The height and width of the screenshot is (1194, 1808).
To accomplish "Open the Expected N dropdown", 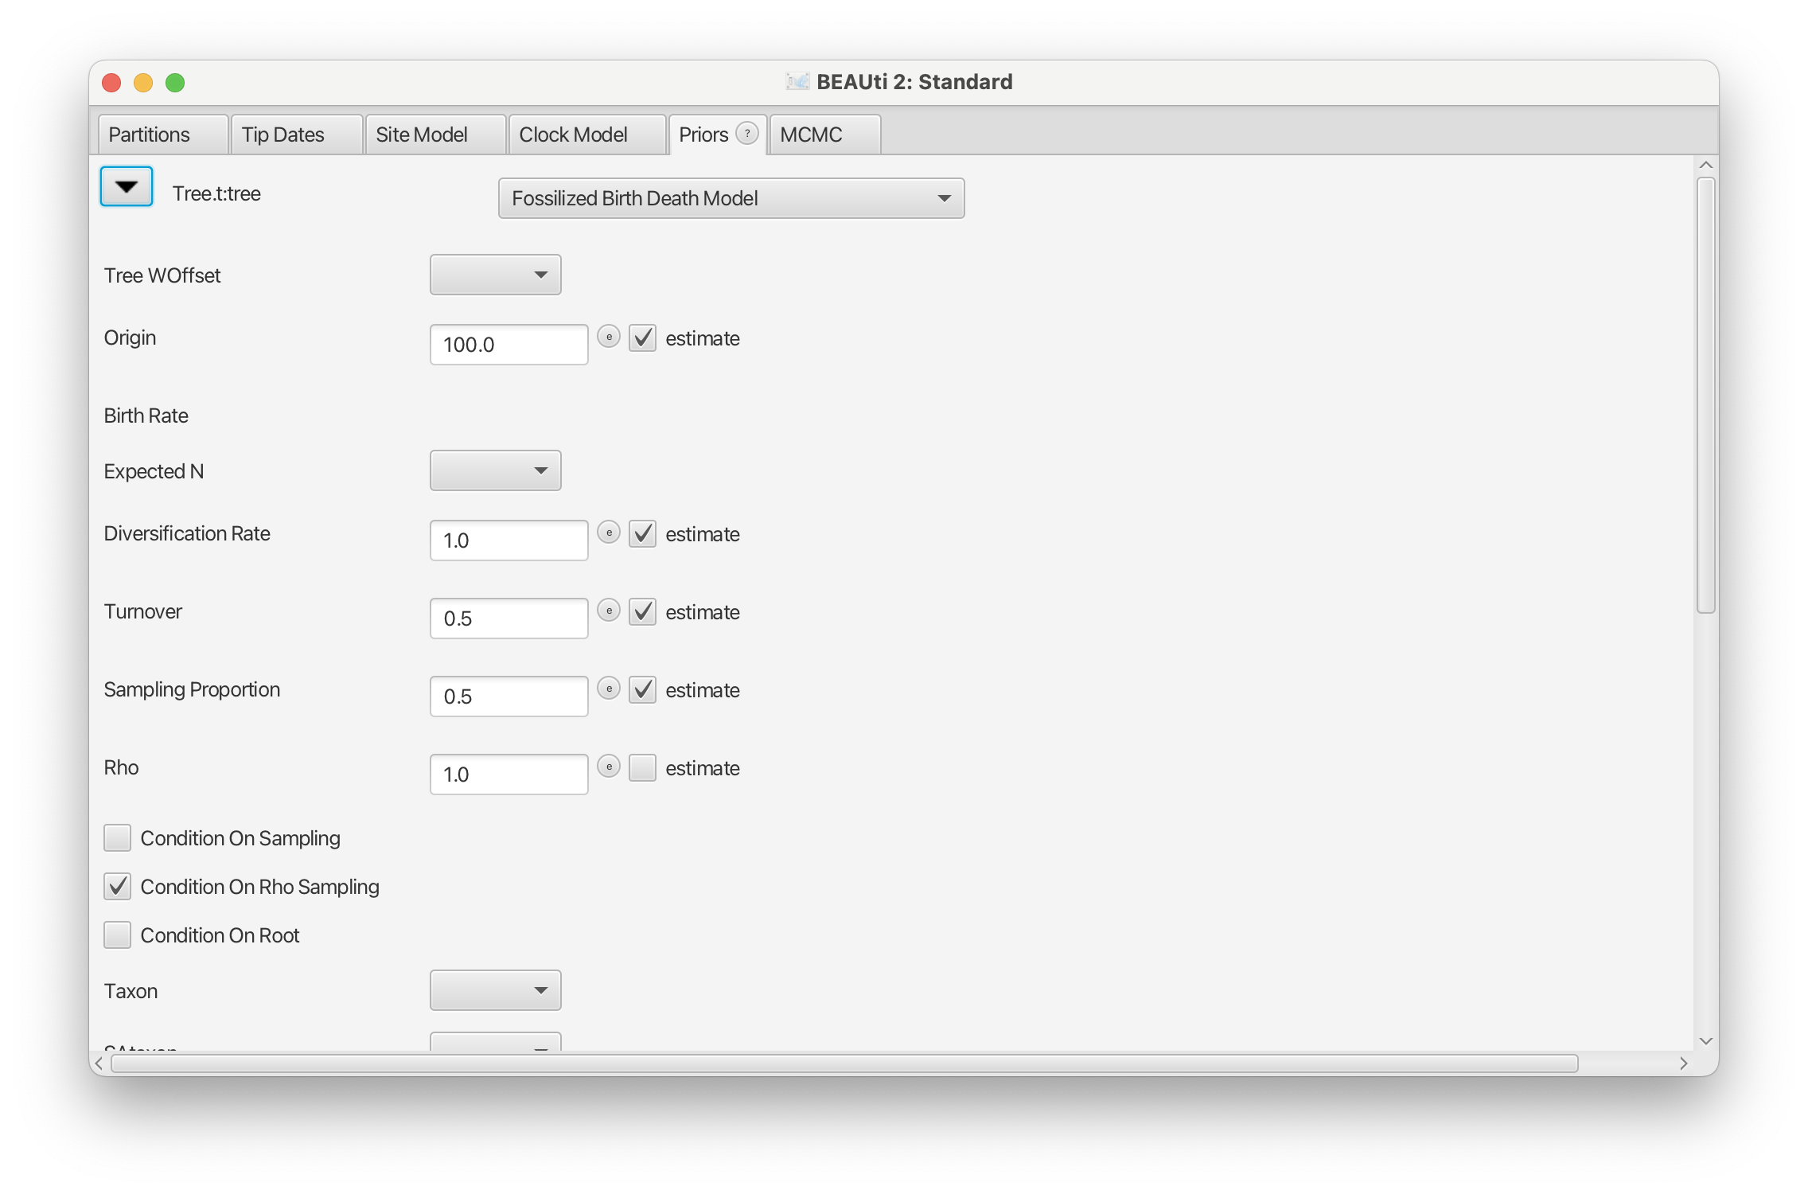I will 495,470.
